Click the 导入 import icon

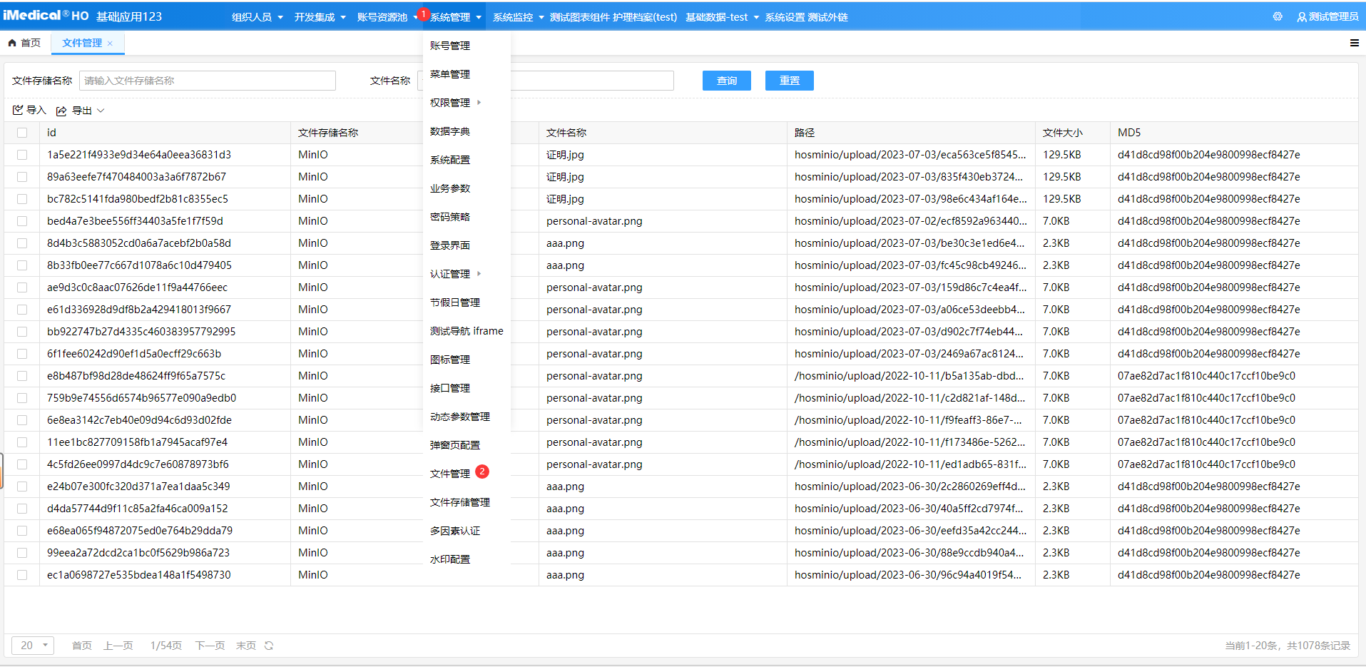(x=18, y=110)
